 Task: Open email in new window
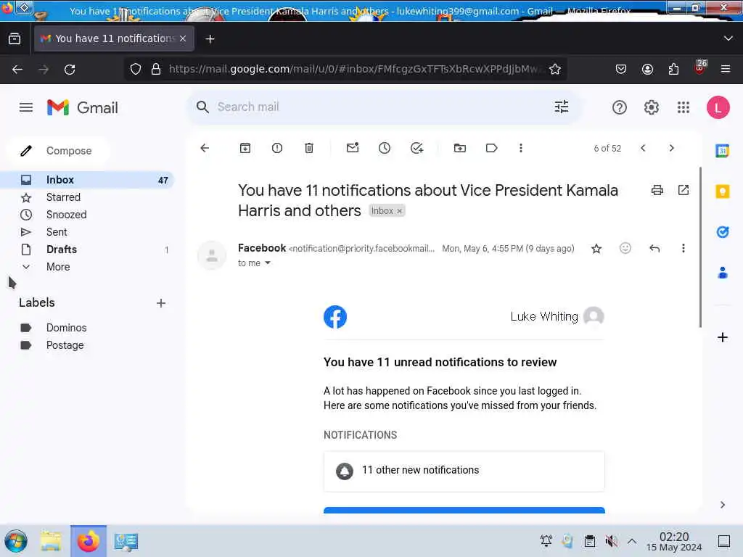pyautogui.click(x=684, y=191)
